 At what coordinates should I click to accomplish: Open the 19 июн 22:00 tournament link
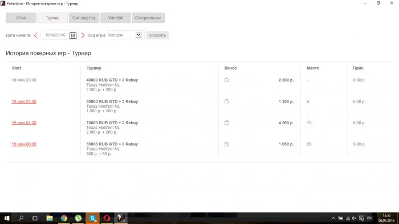(24, 101)
